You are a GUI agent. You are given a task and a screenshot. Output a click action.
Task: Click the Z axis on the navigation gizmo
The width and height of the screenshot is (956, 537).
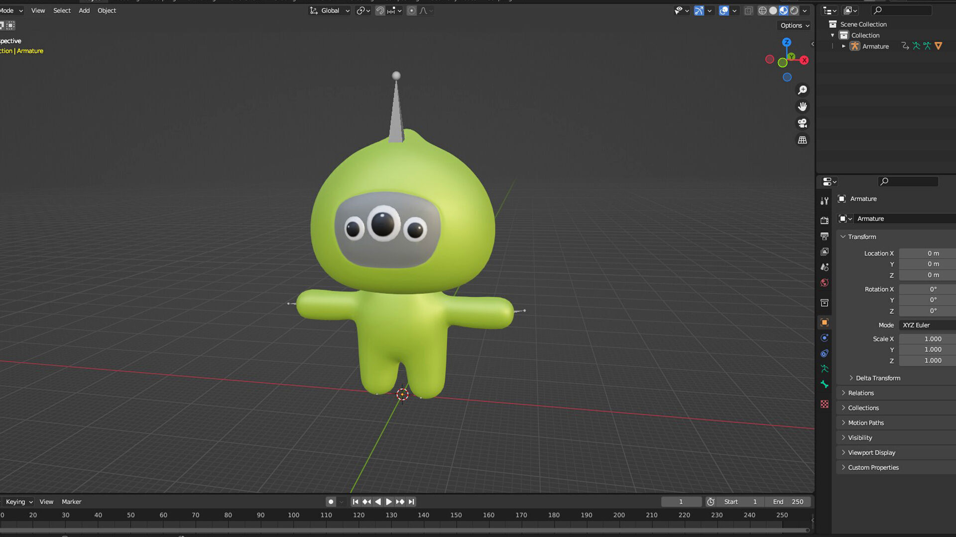click(787, 42)
